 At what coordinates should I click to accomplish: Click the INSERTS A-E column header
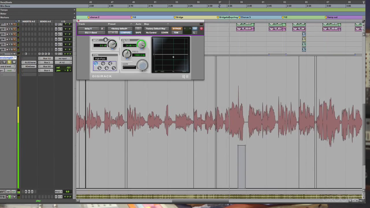pos(29,21)
